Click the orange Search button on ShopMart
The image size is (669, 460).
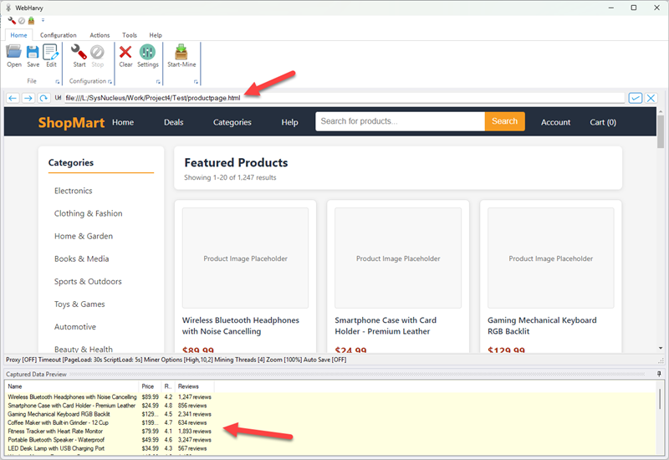504,121
